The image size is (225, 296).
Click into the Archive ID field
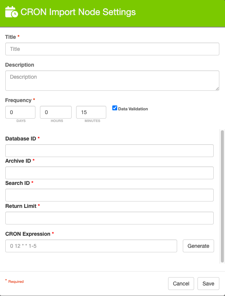pos(109,173)
